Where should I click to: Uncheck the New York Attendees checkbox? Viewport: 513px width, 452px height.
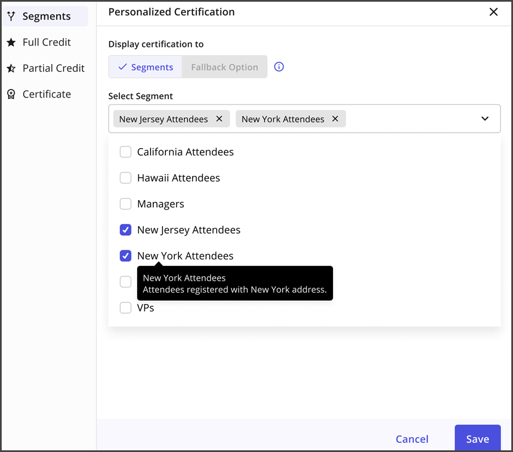pos(125,256)
